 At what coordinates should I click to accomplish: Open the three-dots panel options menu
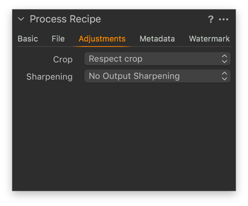[x=223, y=20]
